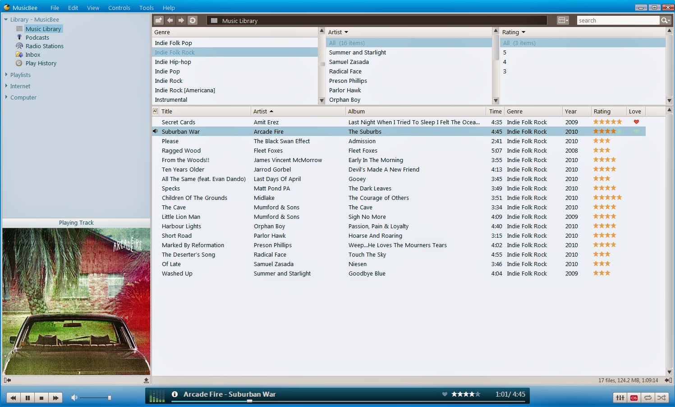Stop playback with the stop button
The image size is (675, 407).
(41, 398)
